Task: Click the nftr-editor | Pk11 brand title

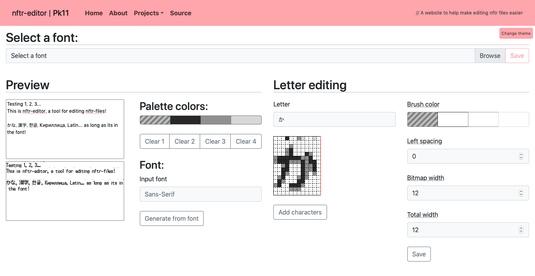Action: click(40, 13)
